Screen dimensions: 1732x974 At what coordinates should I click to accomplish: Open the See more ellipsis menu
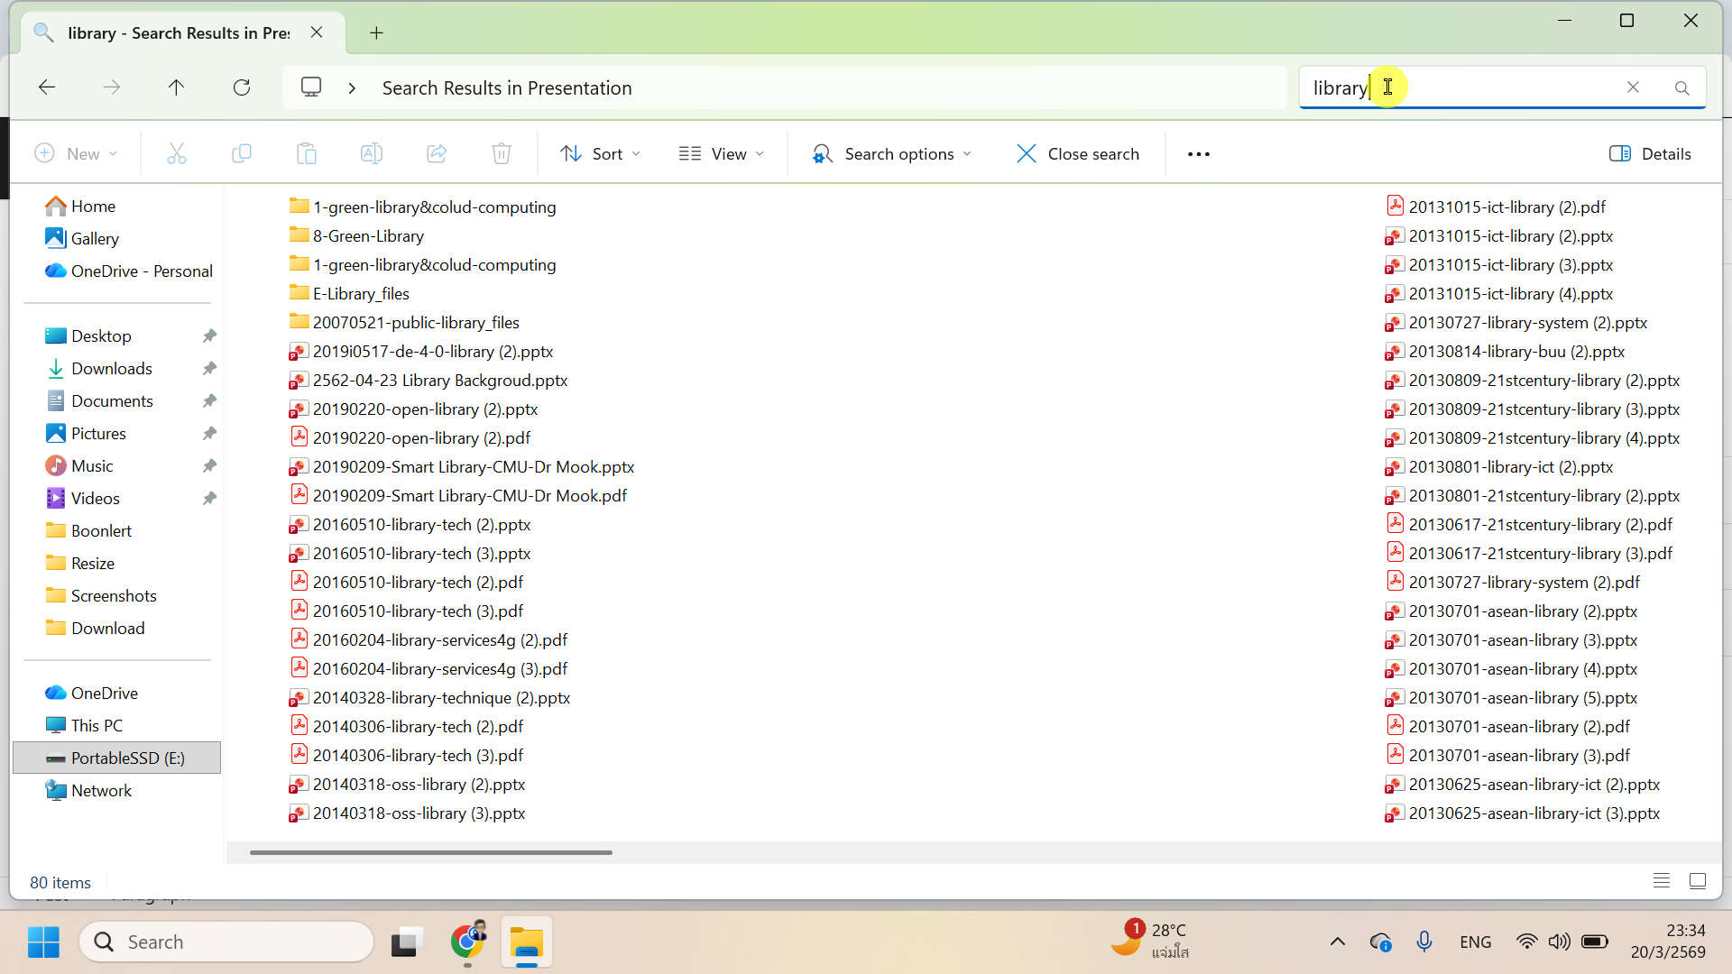[x=1199, y=154]
